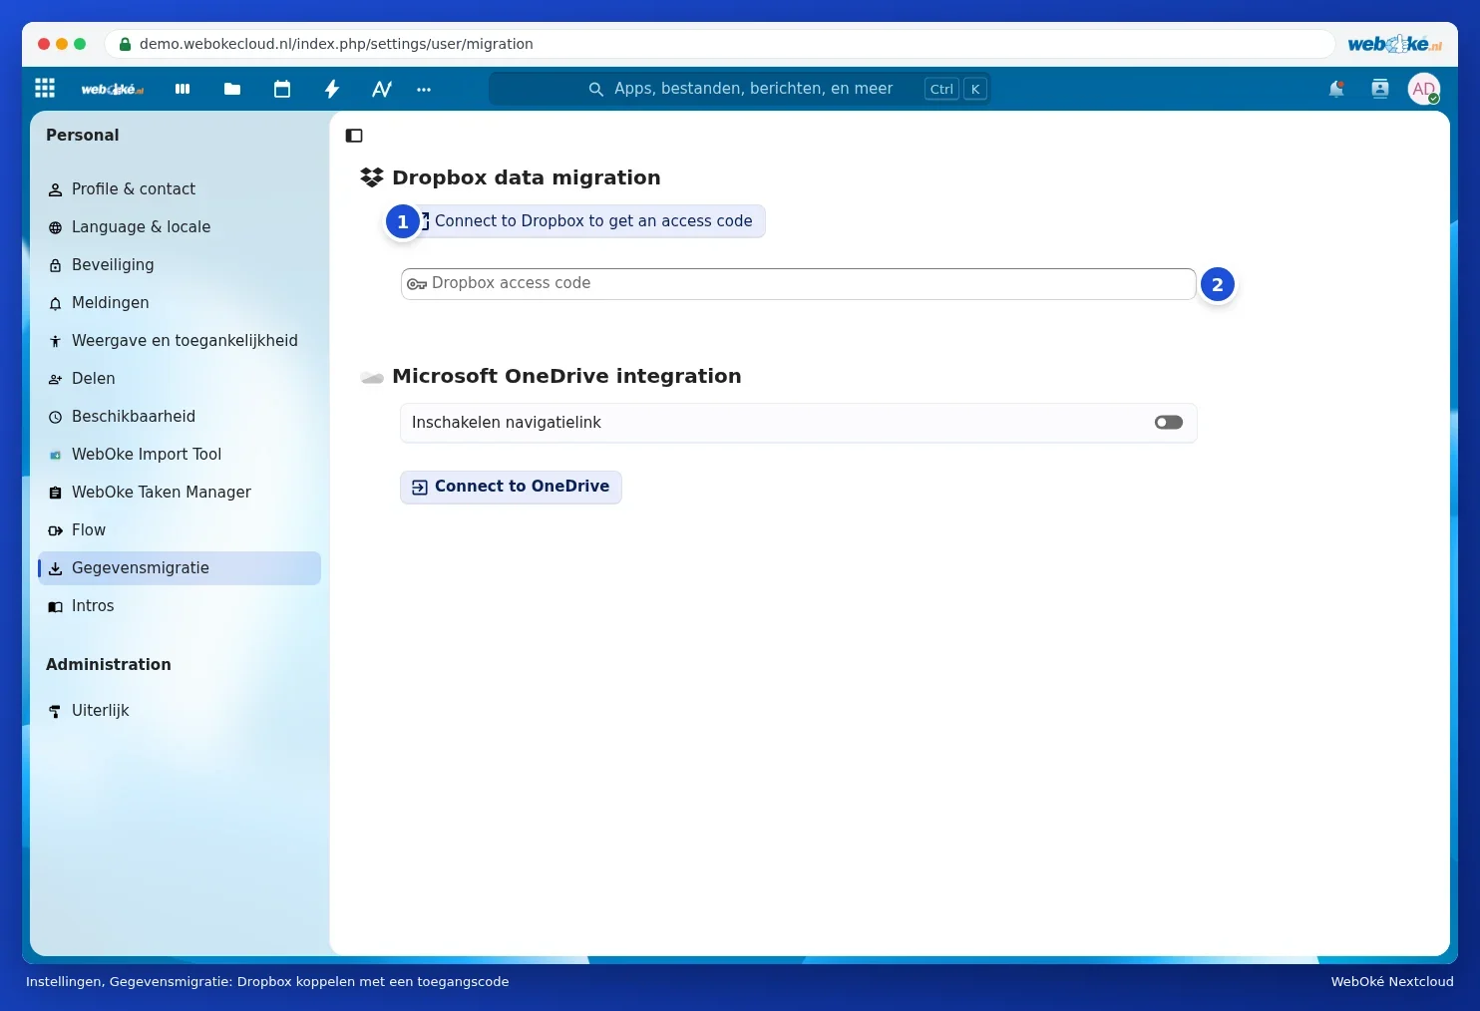Open Beschikbaarheid settings
Viewport: 1480px width, 1011px height.
(180, 417)
